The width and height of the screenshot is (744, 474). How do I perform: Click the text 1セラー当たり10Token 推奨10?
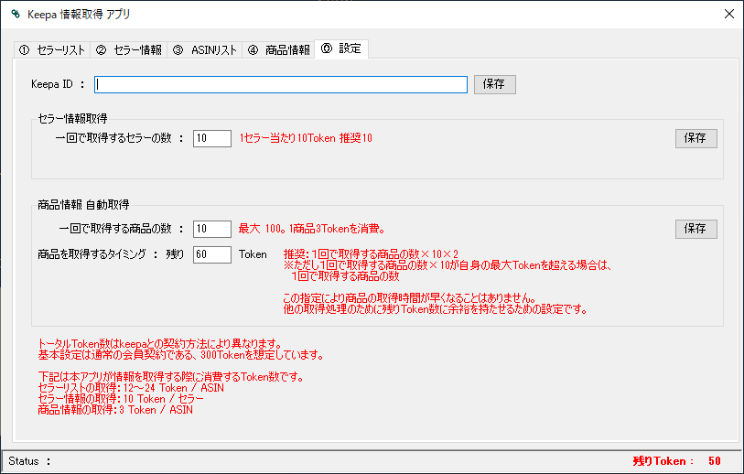pyautogui.click(x=306, y=138)
